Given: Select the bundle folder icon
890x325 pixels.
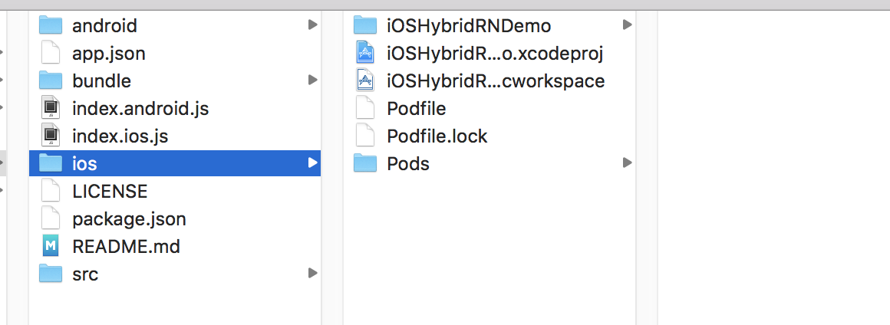Looking at the screenshot, I should [51, 80].
